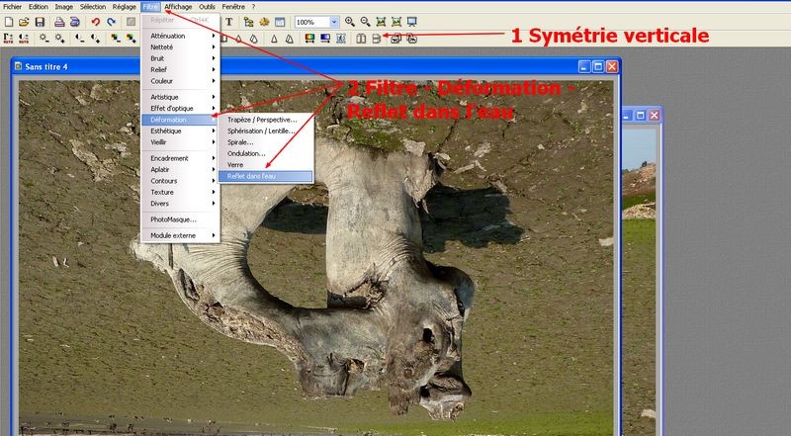
Task: Click the Print icon
Action: [60, 22]
